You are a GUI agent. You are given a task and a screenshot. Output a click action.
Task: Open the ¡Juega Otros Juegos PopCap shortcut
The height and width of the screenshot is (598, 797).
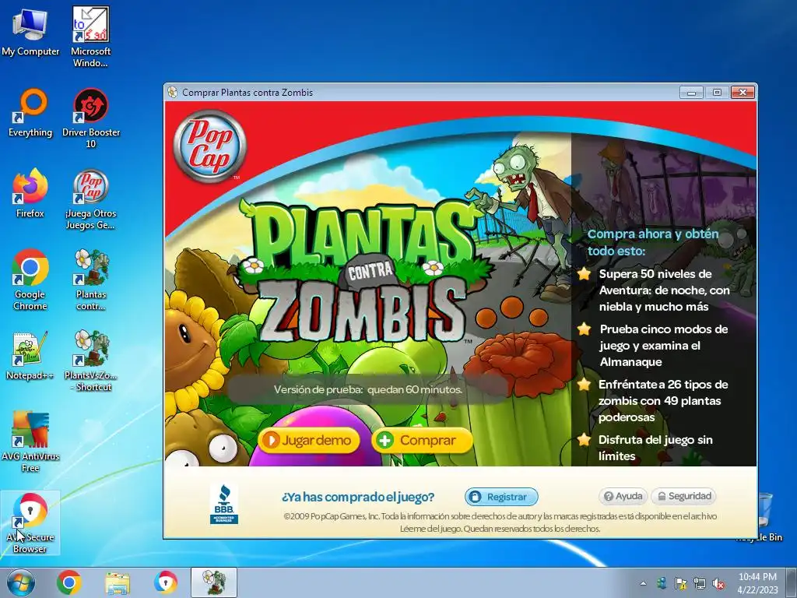(90, 199)
